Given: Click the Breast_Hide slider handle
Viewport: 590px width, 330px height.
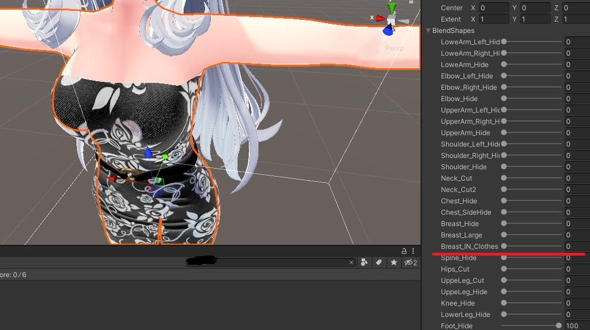Looking at the screenshot, I should 504,223.
